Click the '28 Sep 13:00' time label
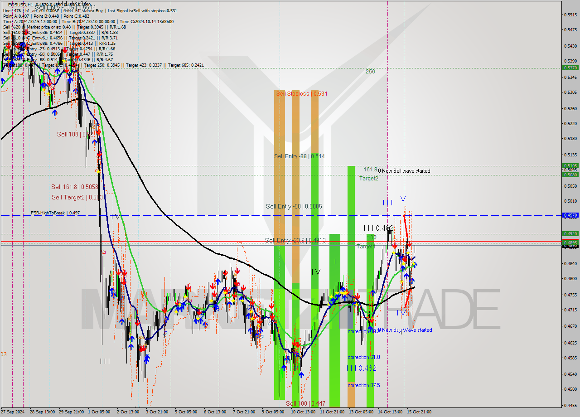 (x=42, y=412)
